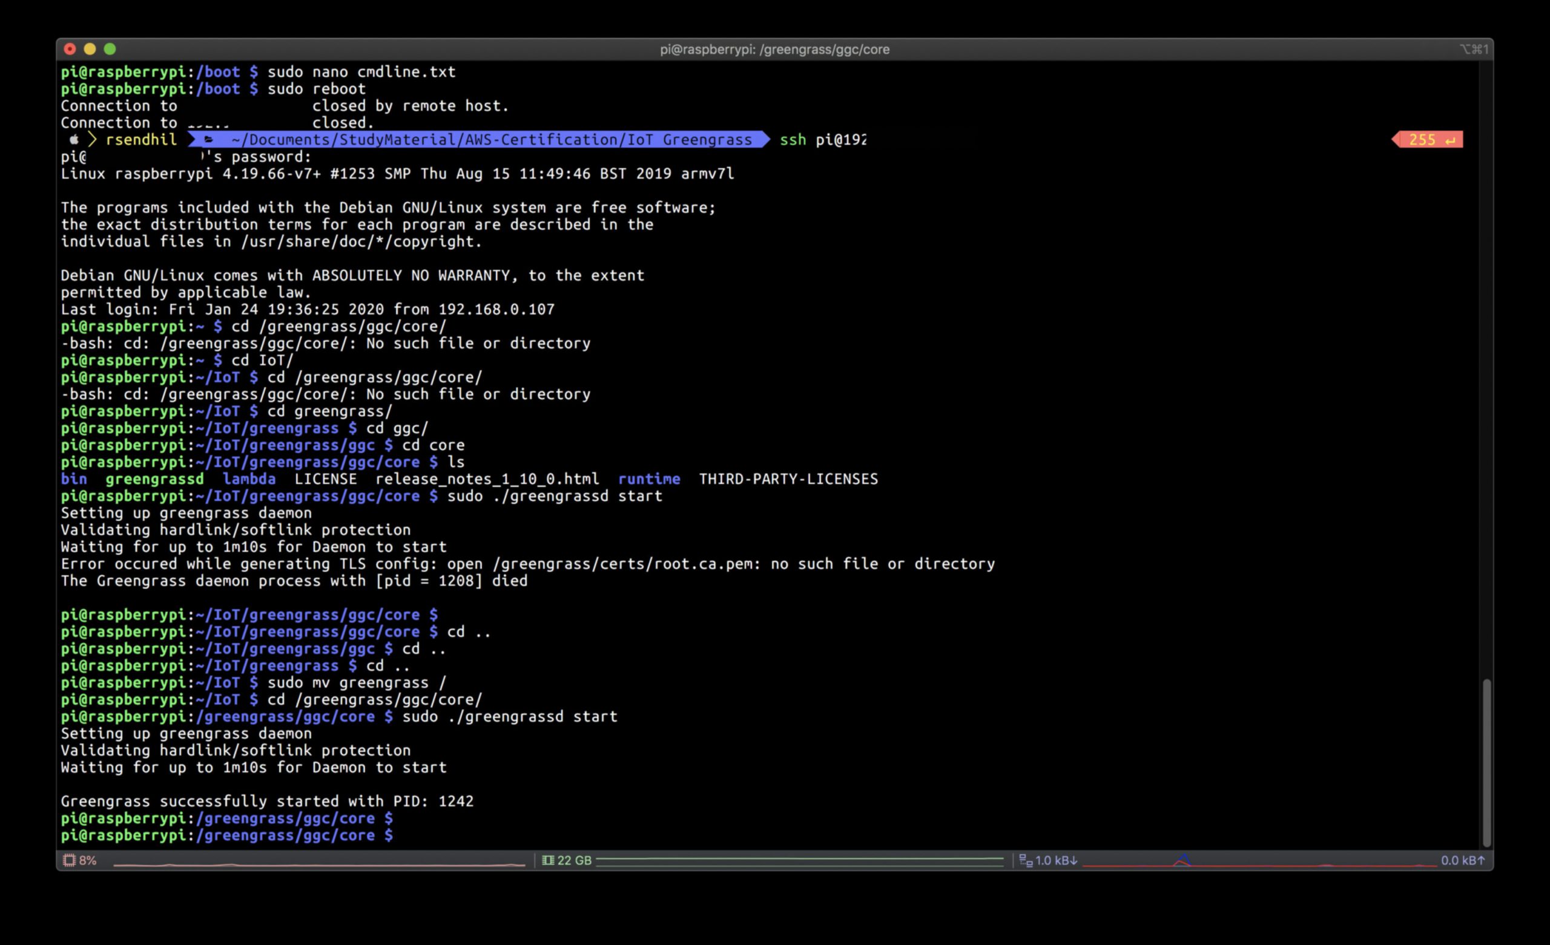This screenshot has height=945, width=1550.
Task: Click the blue runtime directory in ls output
Action: pos(648,479)
